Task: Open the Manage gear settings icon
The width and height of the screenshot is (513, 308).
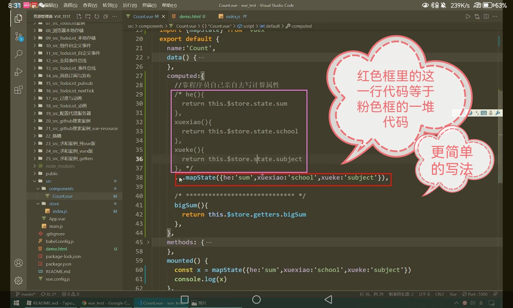Action: click(x=18, y=281)
